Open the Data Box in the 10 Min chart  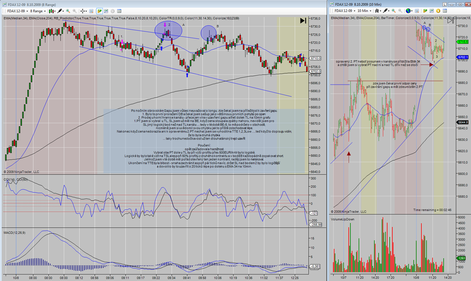point(417,11)
